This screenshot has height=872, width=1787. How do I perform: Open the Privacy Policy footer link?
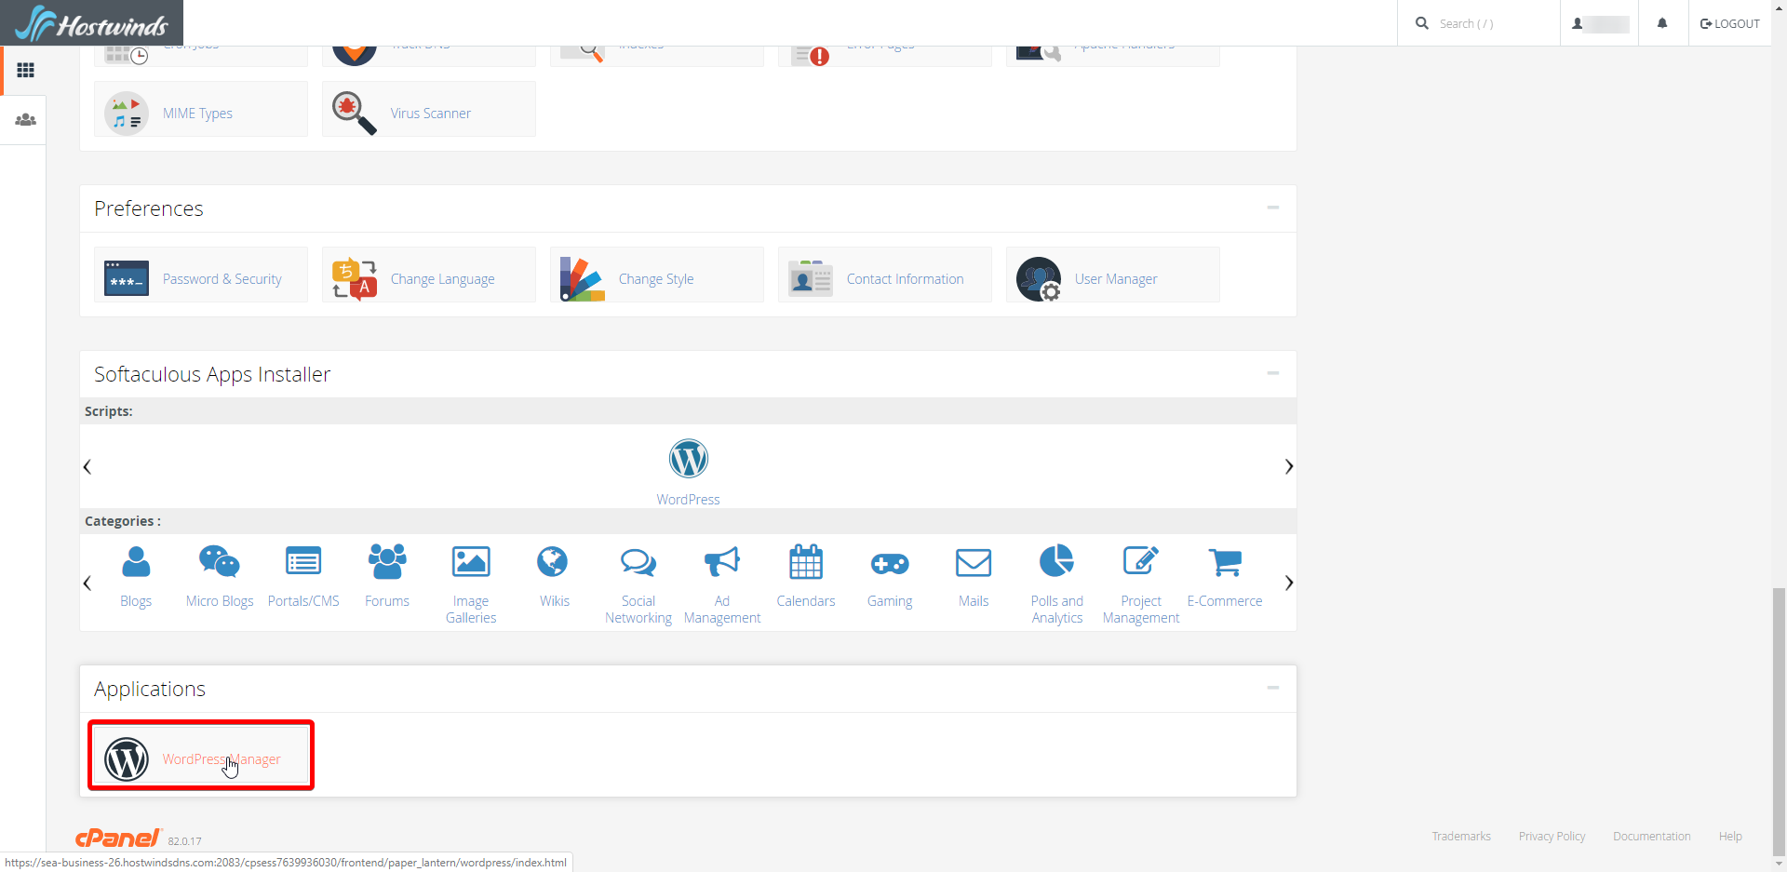pos(1552,836)
